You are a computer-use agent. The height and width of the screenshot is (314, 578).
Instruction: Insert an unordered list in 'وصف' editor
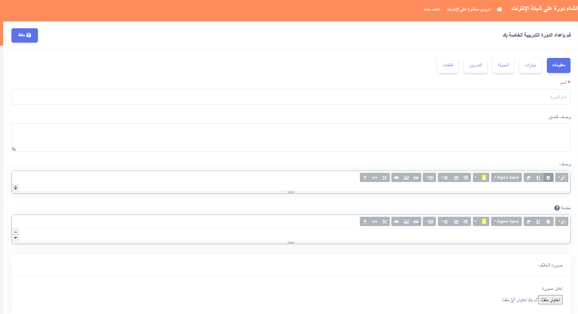466,178
